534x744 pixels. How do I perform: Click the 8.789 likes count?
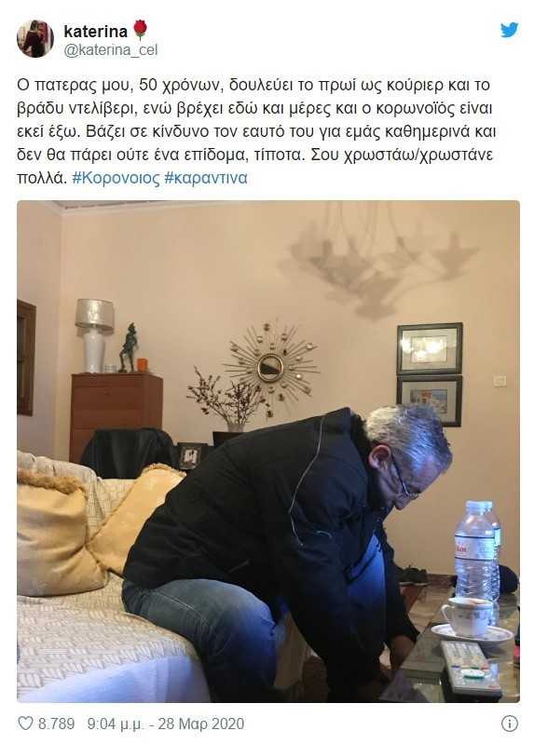point(57,724)
